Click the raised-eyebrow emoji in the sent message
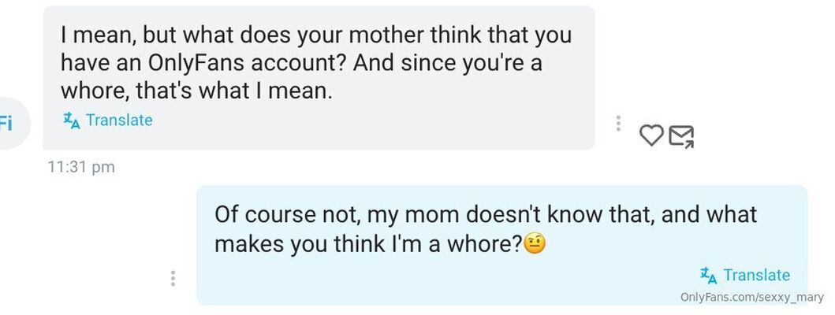 [535, 244]
